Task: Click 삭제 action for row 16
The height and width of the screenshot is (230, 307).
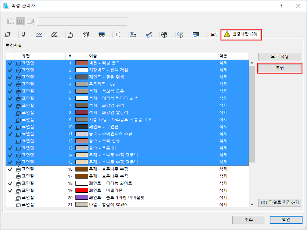Action: point(223,169)
